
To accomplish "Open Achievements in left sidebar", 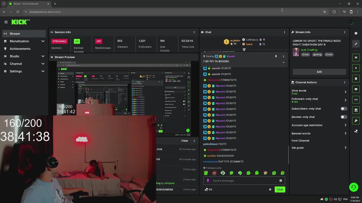I will pos(24,49).
